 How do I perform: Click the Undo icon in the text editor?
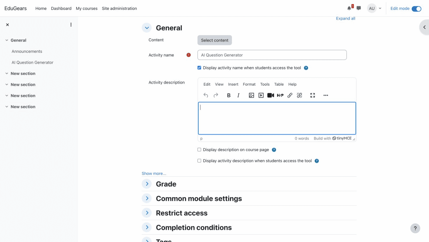click(205, 95)
